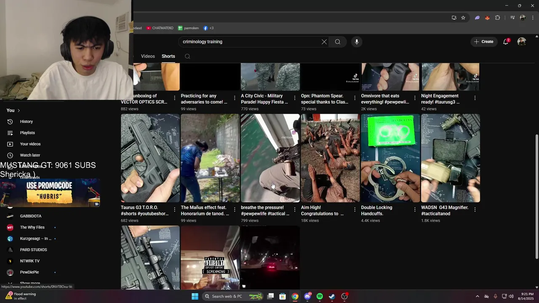The height and width of the screenshot is (303, 539).
Task: Open Chrome three-dot menu
Action: 532,18
